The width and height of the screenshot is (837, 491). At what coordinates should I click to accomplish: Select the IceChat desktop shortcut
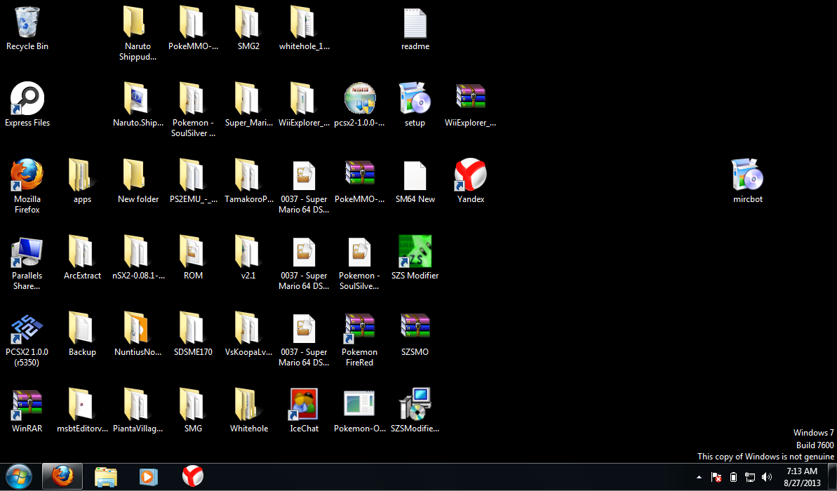click(x=304, y=405)
